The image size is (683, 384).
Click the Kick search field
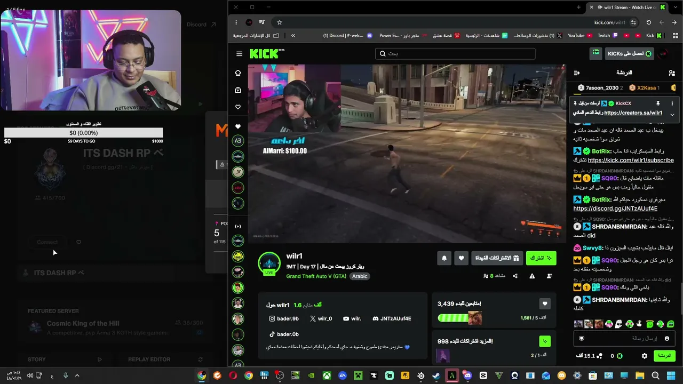[455, 53]
